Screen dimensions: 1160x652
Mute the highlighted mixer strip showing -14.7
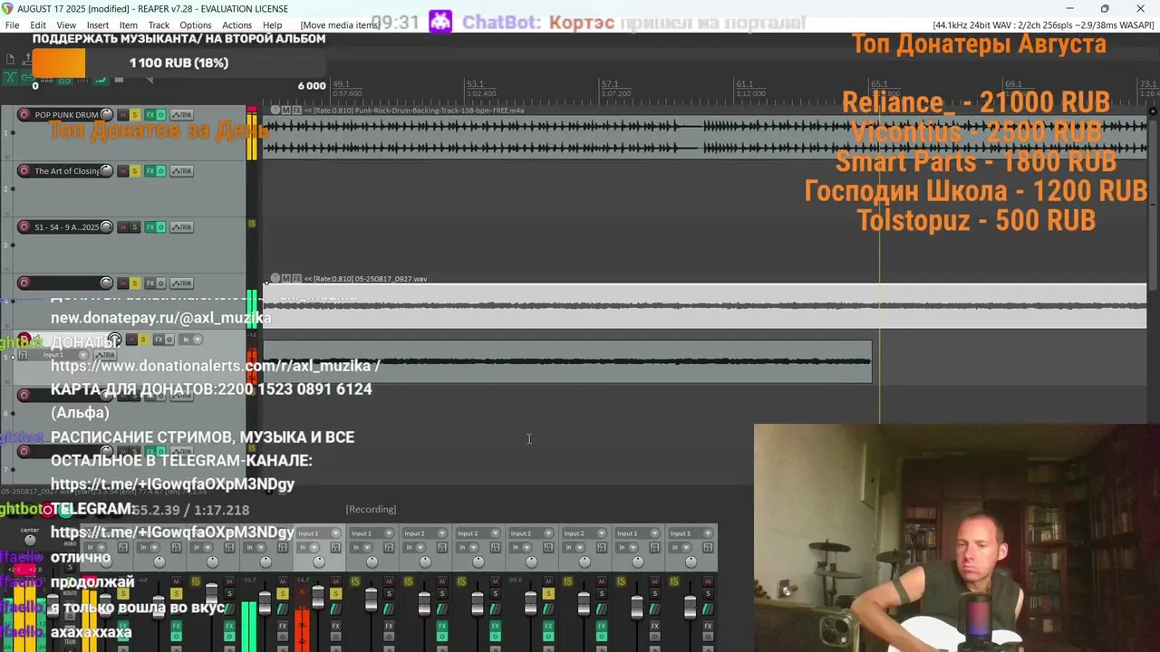coord(335,581)
